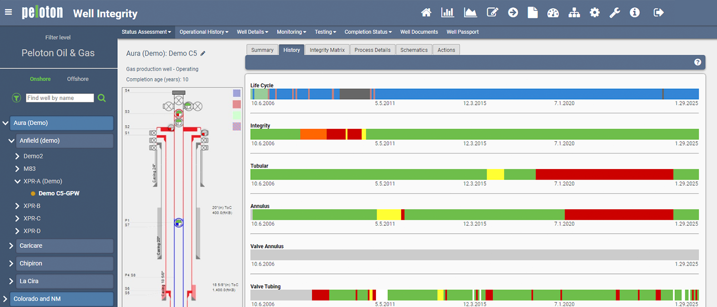
Task: Edit well name with pencil icon
Action: [203, 53]
